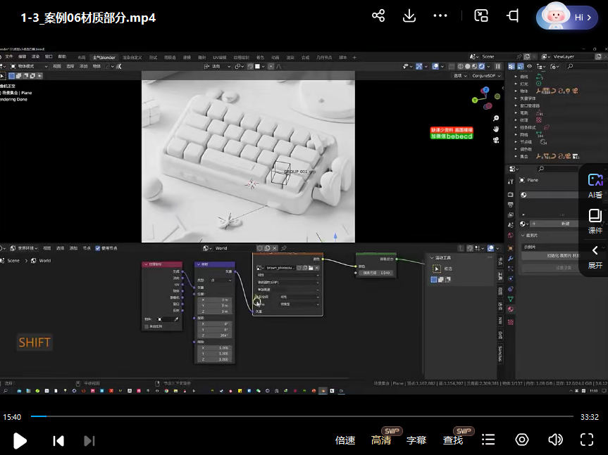Switch to picture-in-picture mini window
The width and height of the screenshot is (608, 455).
point(481,16)
